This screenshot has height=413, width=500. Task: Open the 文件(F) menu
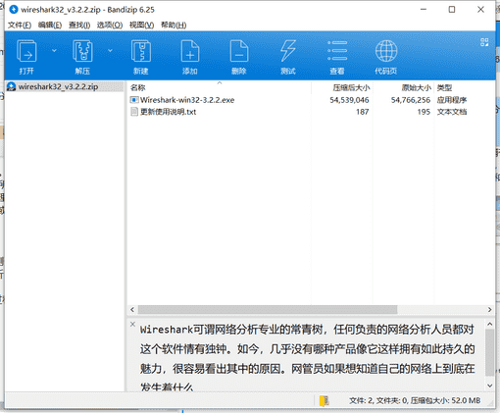pyautogui.click(x=20, y=25)
